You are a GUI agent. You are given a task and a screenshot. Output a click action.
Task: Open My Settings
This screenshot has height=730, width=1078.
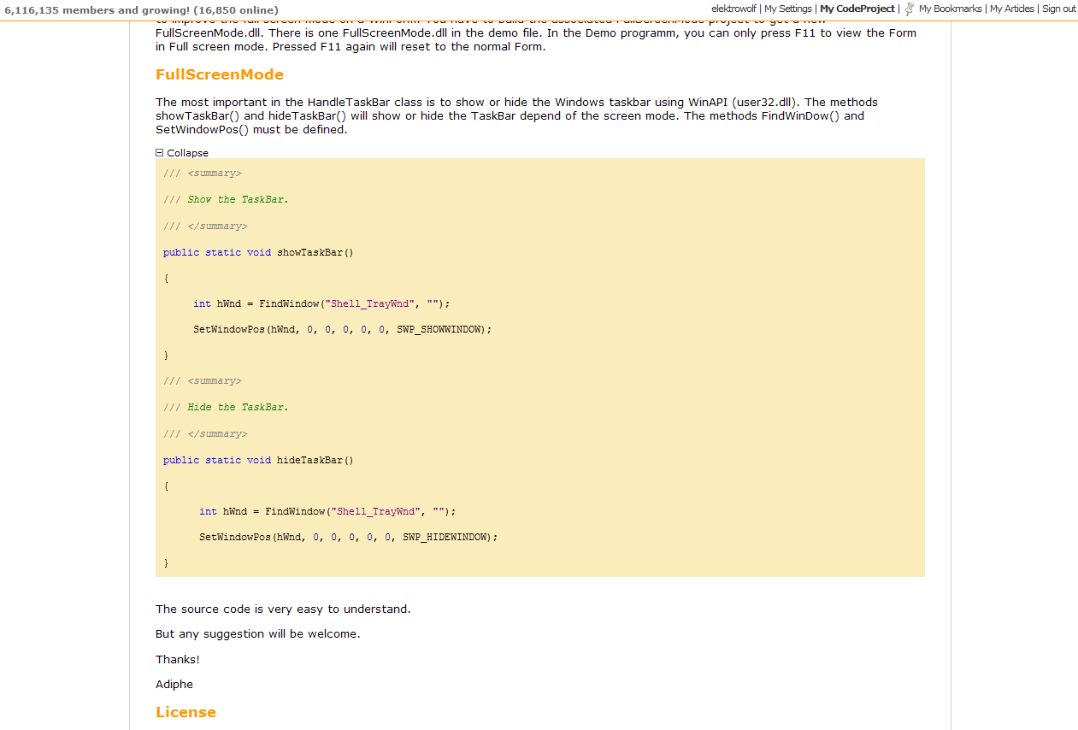(788, 9)
